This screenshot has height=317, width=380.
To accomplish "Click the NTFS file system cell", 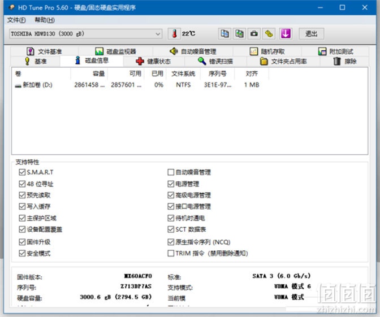I will coord(183,85).
